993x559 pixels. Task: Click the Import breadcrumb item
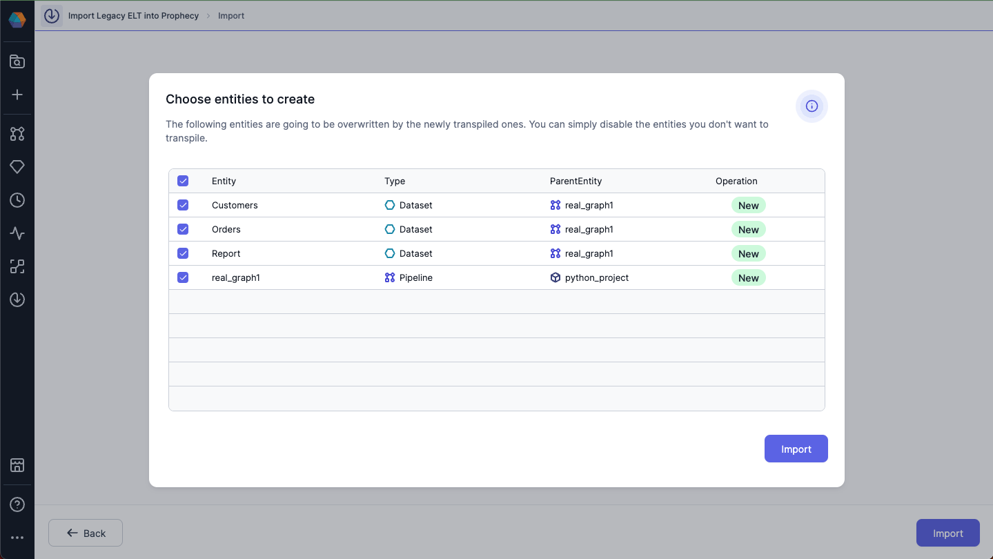click(x=231, y=16)
